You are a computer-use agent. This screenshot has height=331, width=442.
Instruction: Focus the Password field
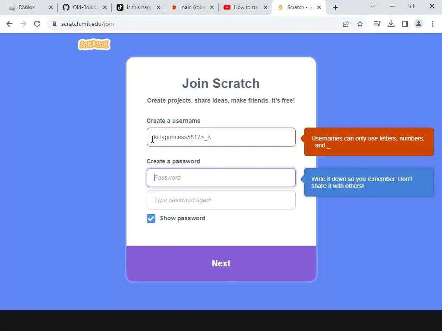click(x=221, y=178)
